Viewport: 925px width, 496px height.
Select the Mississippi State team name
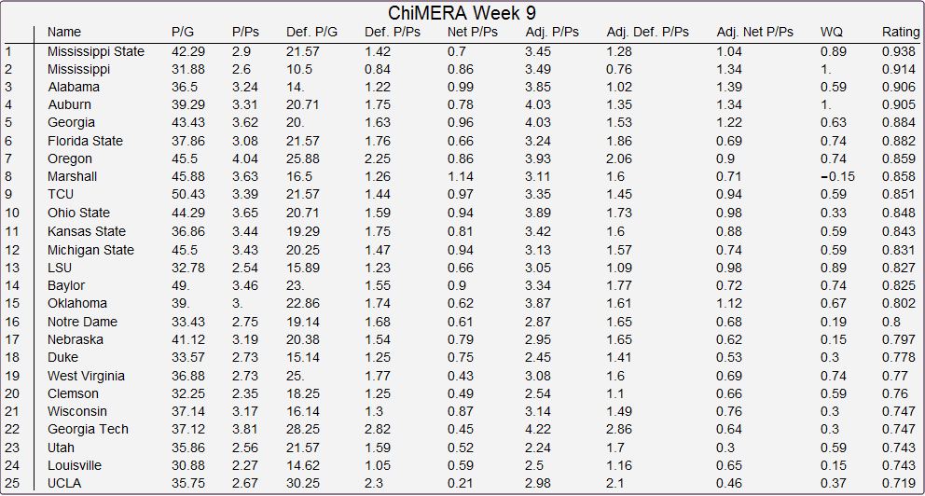click(96, 52)
